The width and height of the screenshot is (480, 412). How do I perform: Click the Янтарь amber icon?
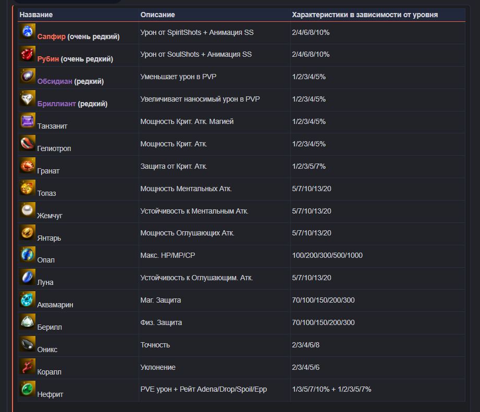pyautogui.click(x=27, y=233)
